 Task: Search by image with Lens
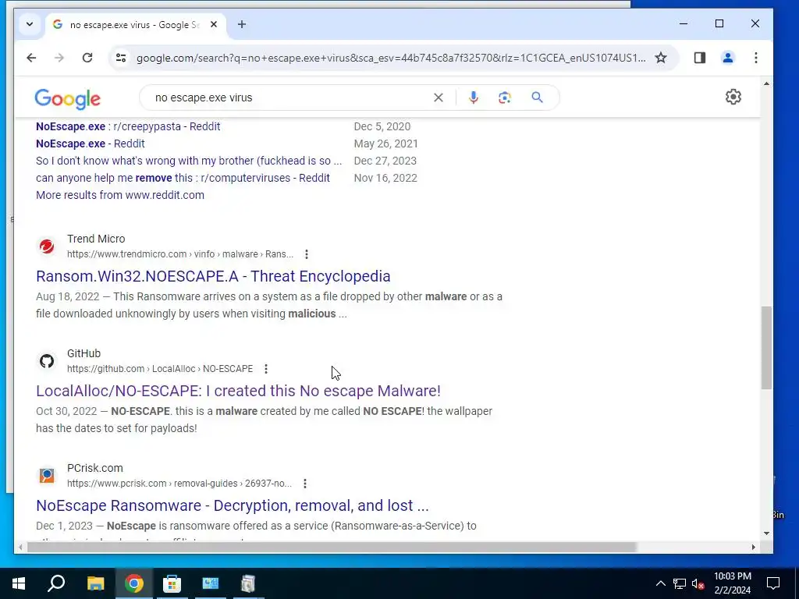pyautogui.click(x=505, y=97)
